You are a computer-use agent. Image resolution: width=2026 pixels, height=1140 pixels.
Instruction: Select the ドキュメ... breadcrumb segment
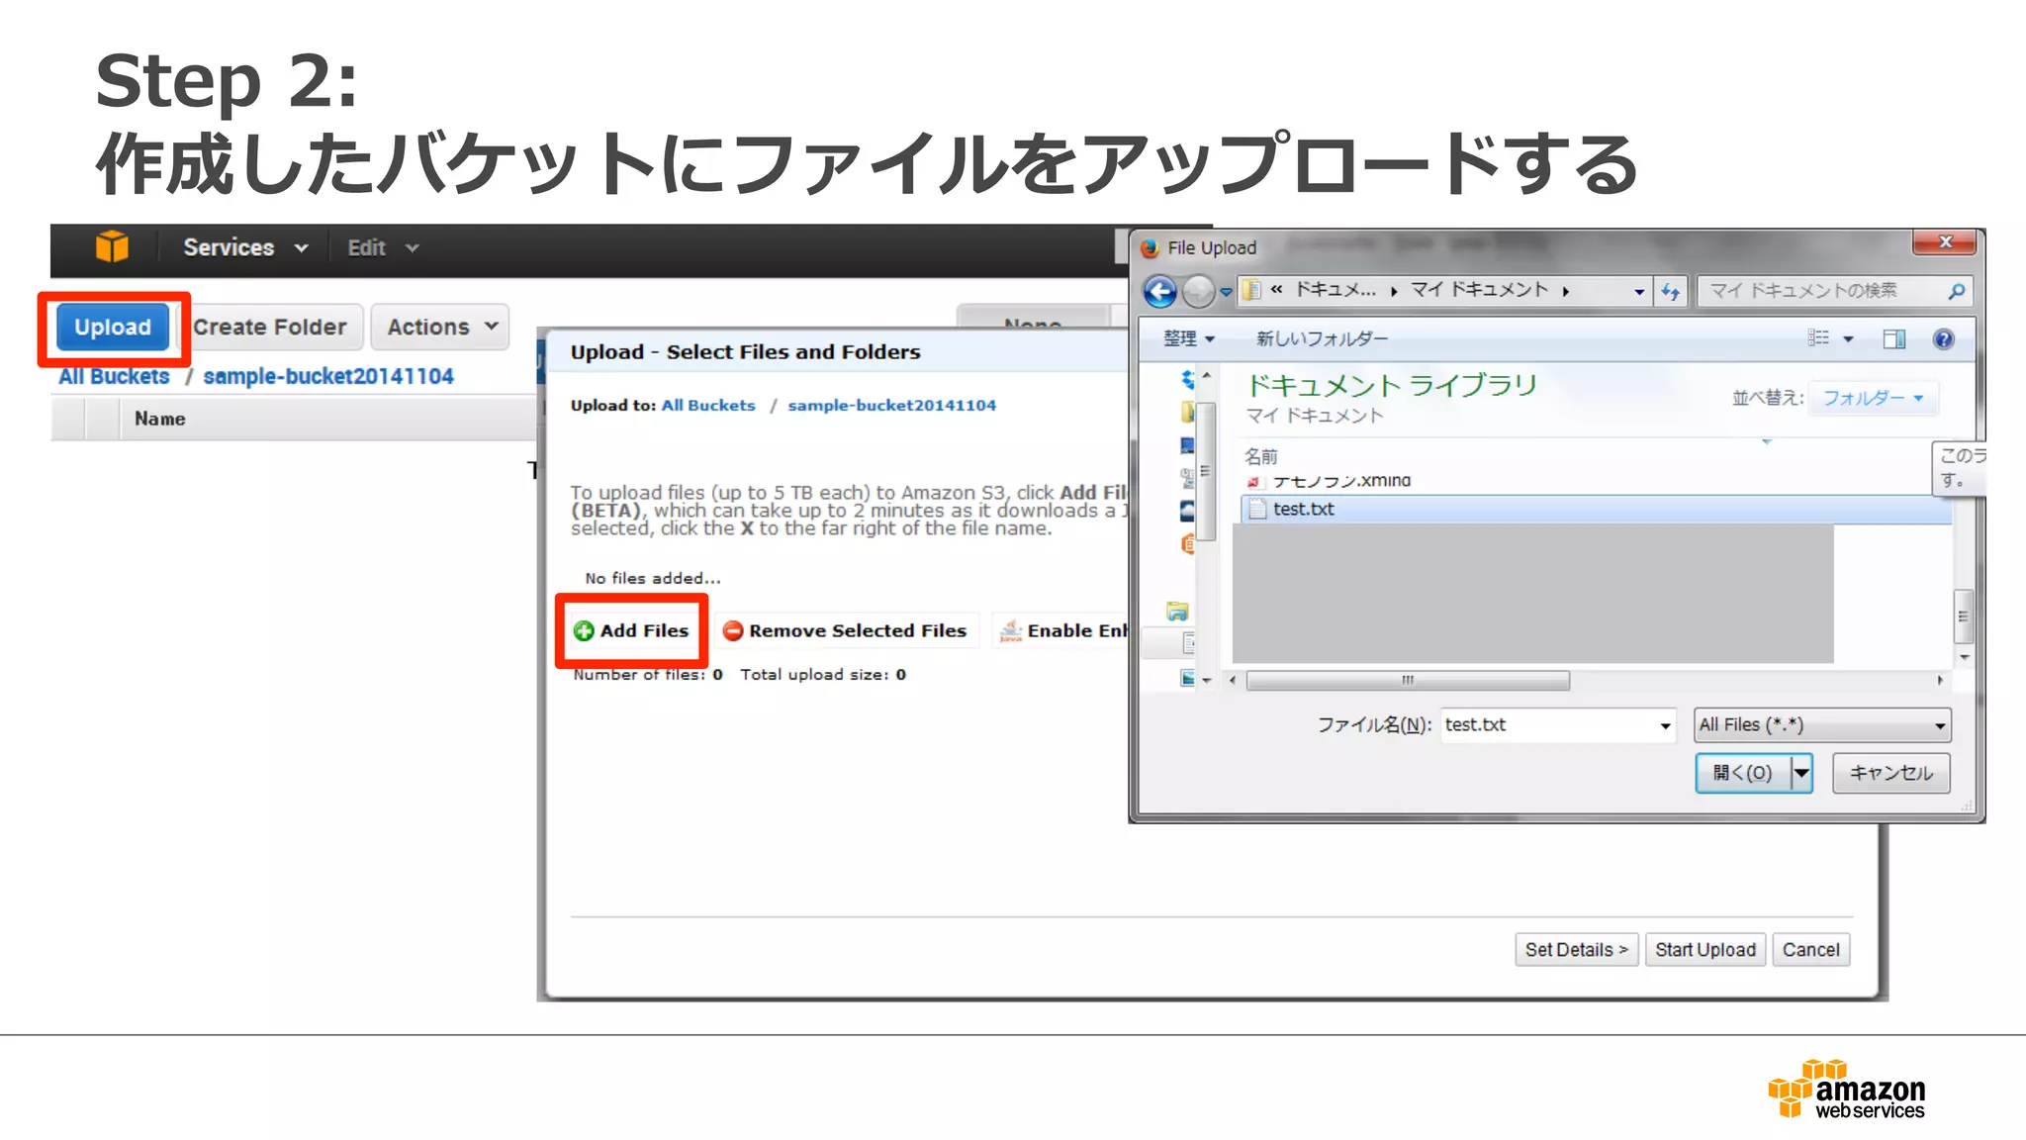tap(1335, 290)
